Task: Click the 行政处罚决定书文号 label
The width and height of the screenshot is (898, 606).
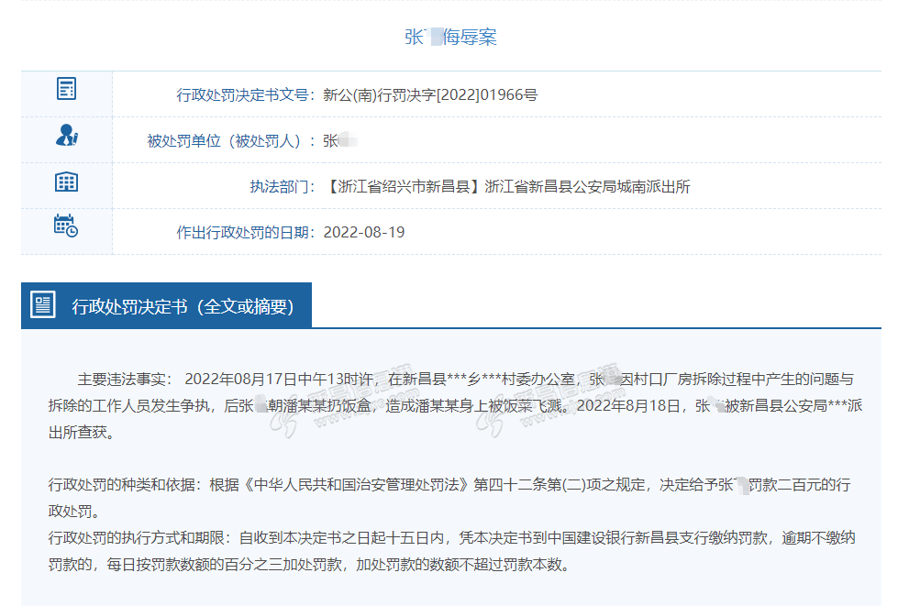Action: click(x=245, y=94)
